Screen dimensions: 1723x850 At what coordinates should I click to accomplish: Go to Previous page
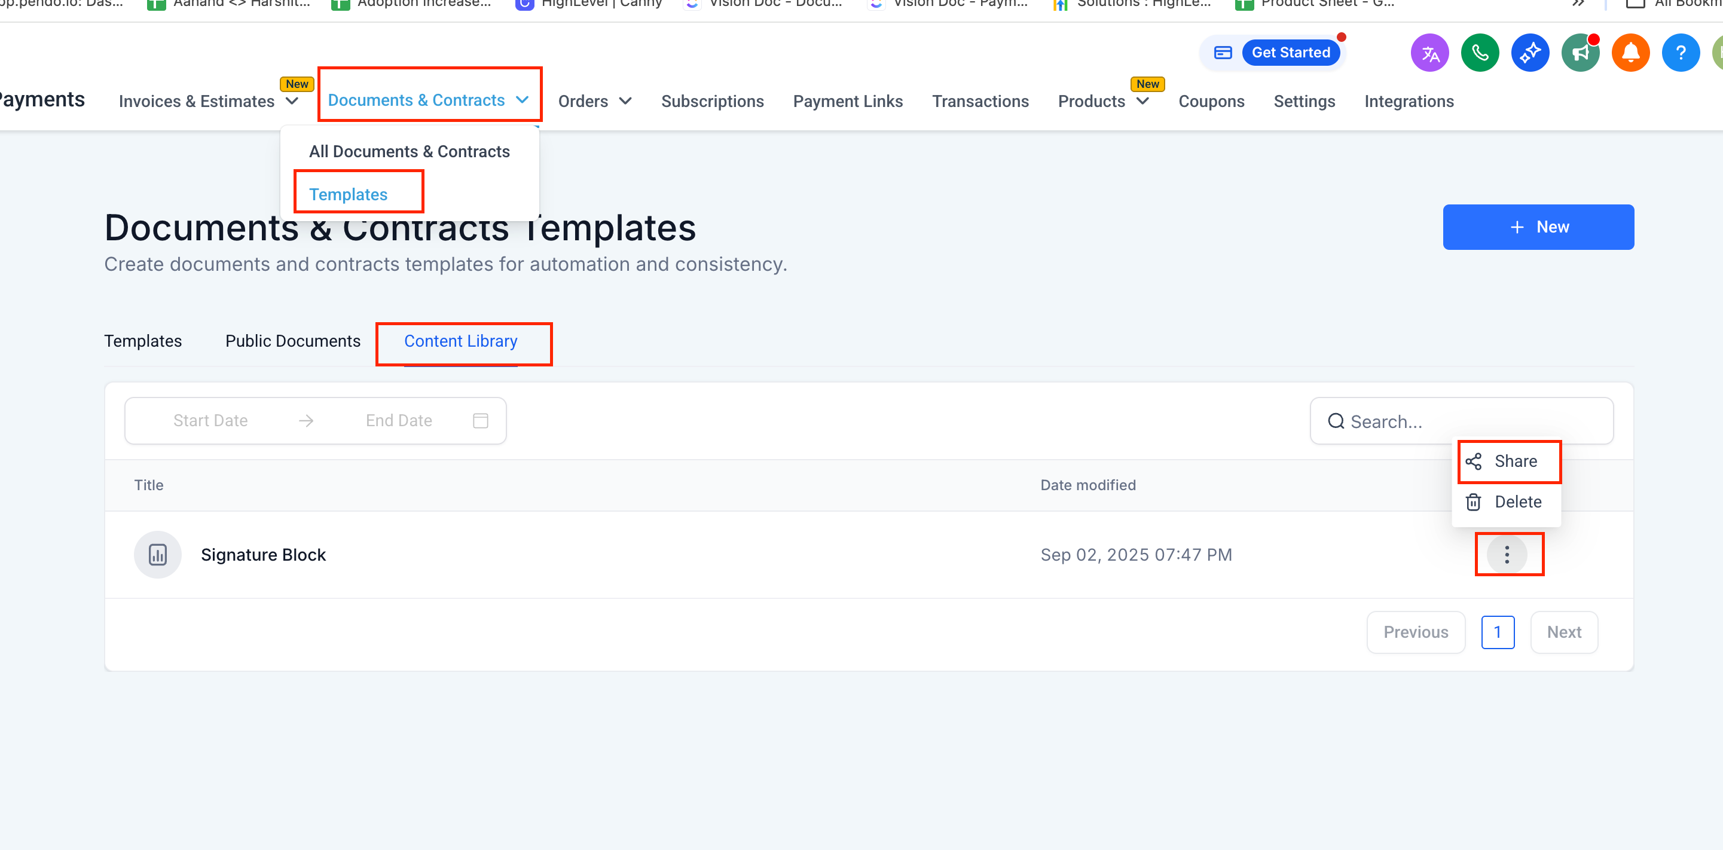(x=1415, y=632)
